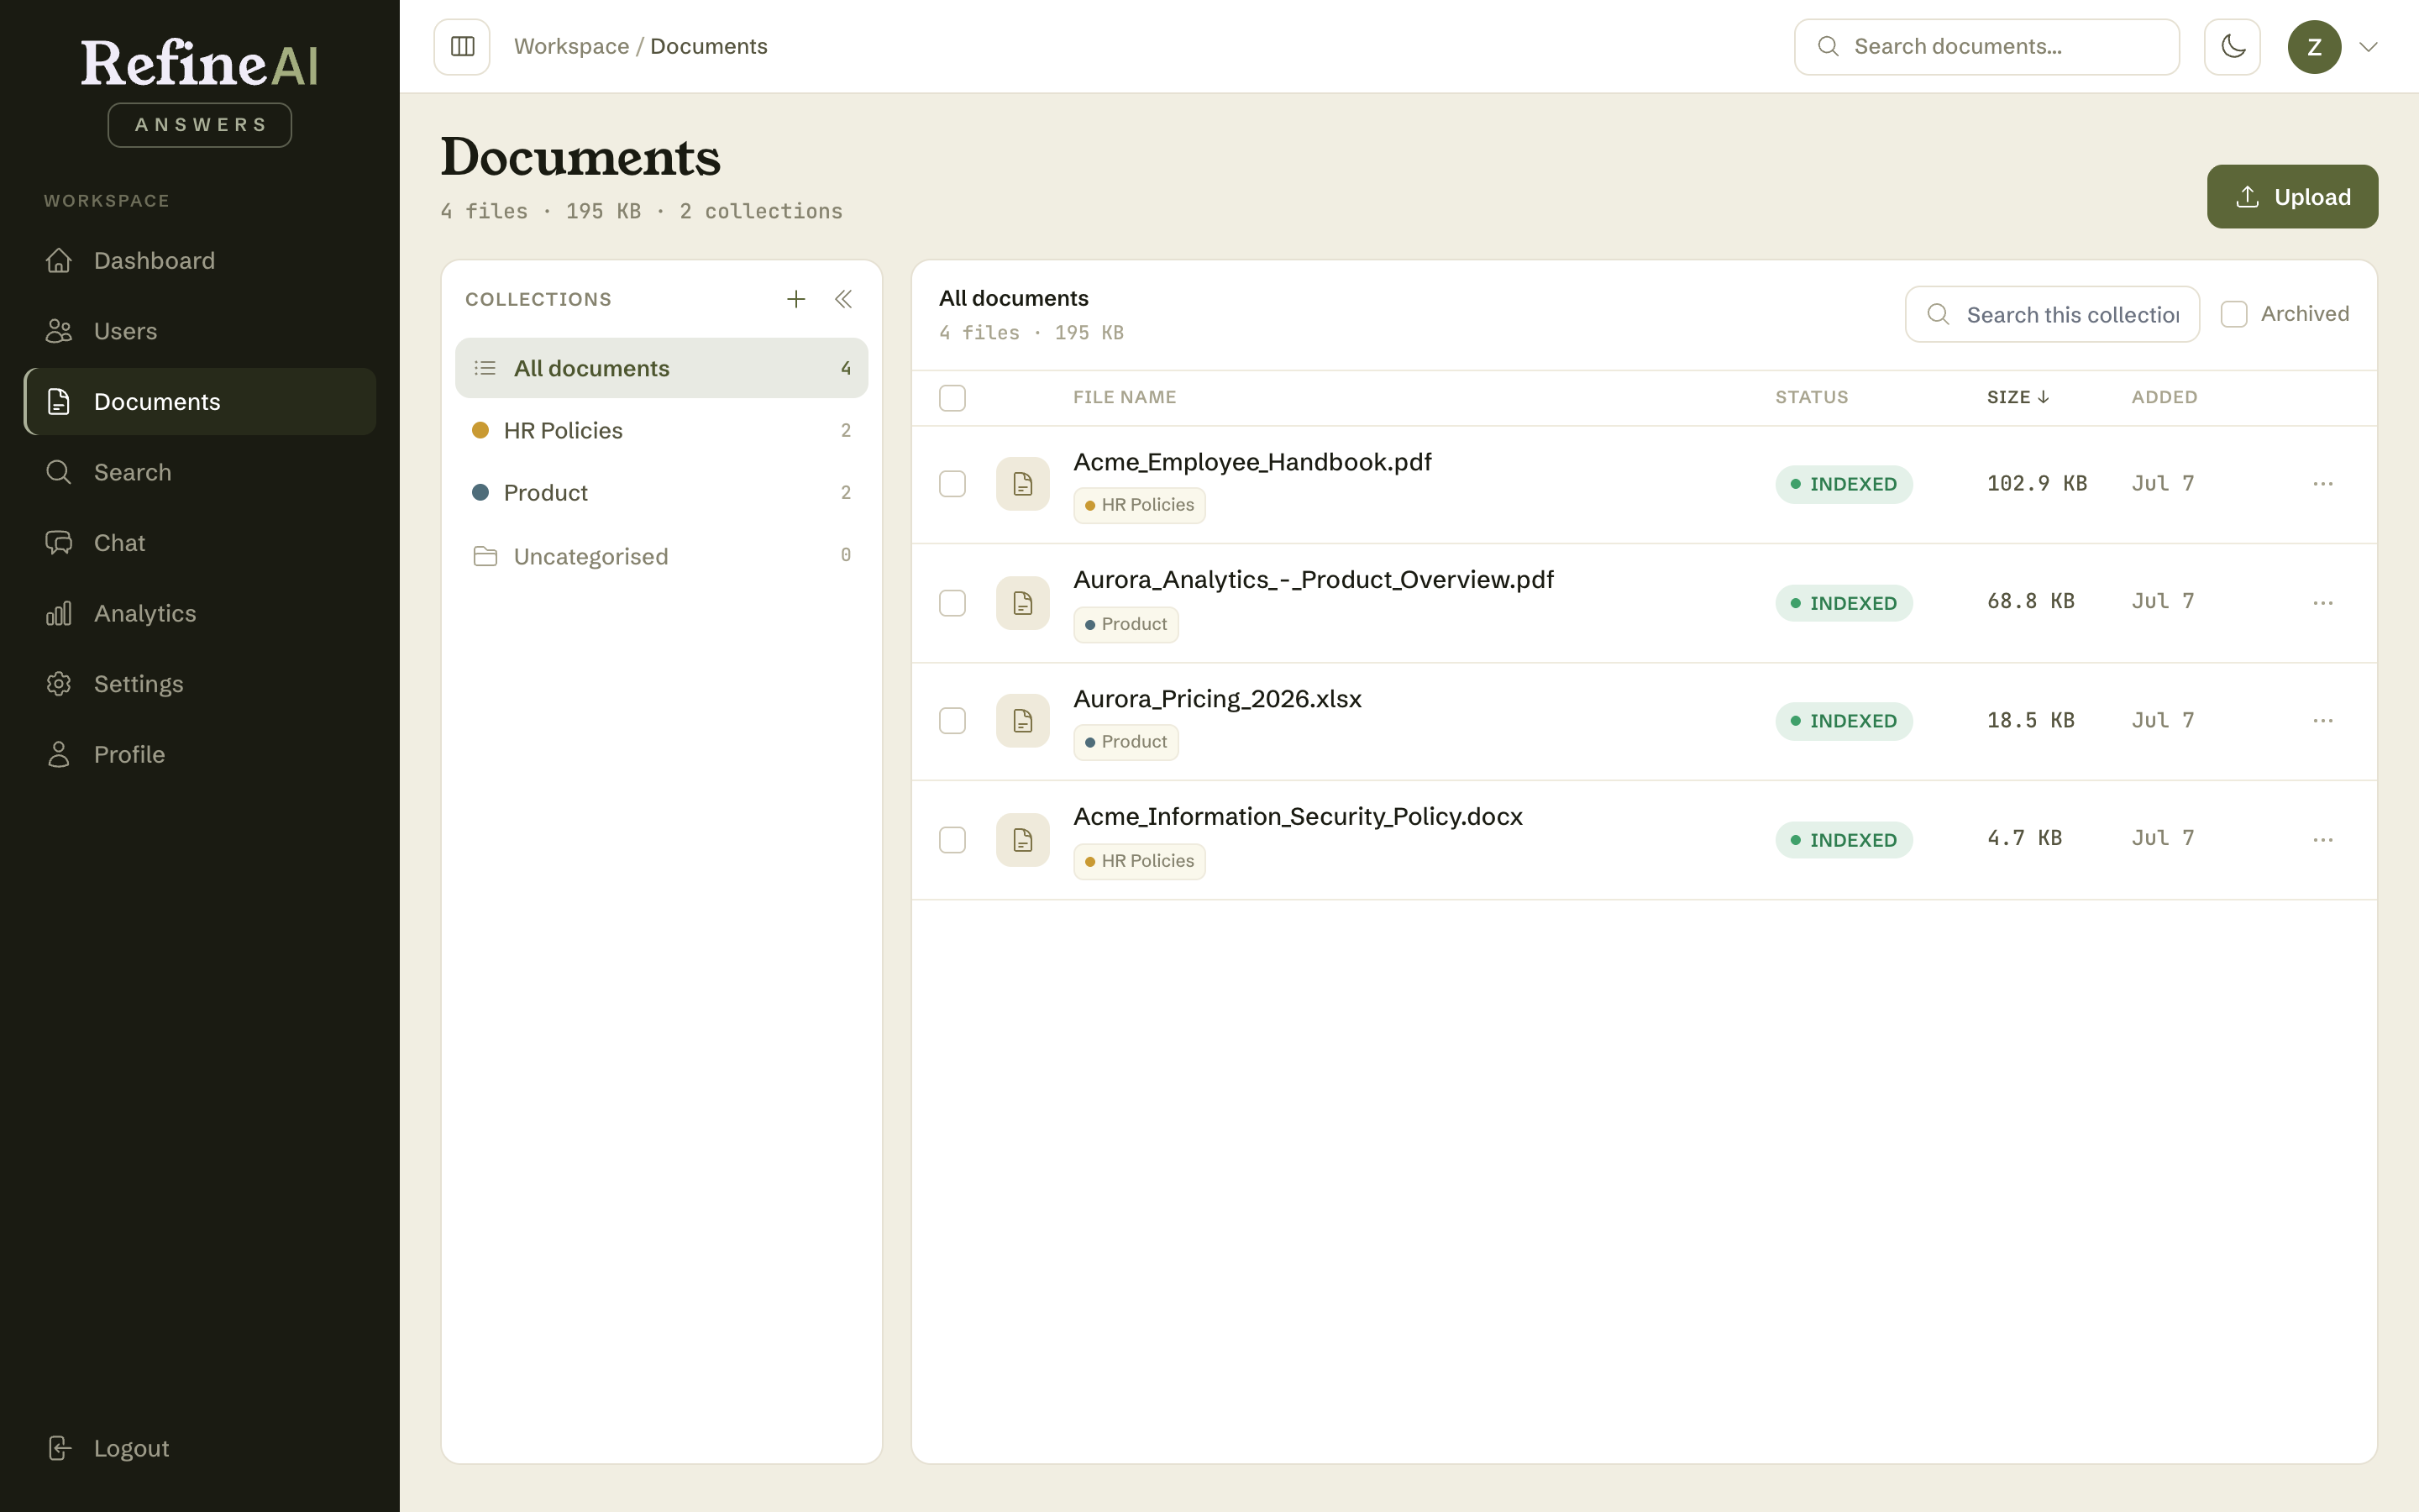Image resolution: width=2419 pixels, height=1512 pixels.
Task: Collapse the collections panel with double chevron
Action: (x=843, y=299)
